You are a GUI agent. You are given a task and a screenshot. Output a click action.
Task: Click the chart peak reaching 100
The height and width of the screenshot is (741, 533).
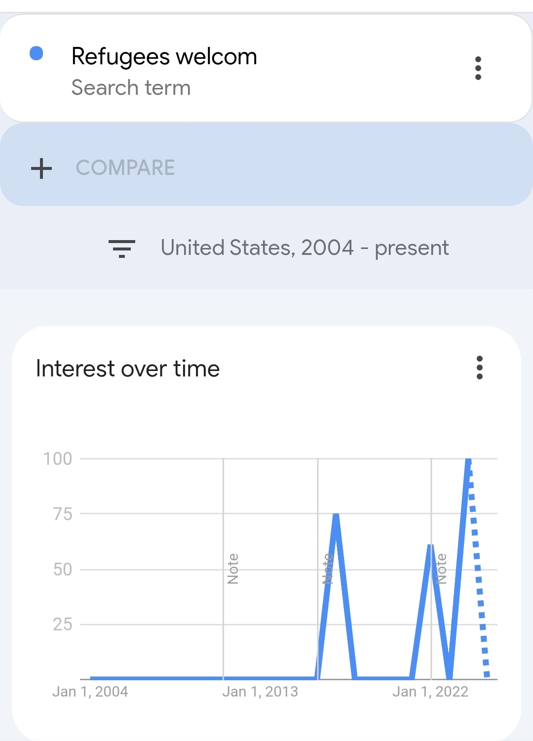468,460
